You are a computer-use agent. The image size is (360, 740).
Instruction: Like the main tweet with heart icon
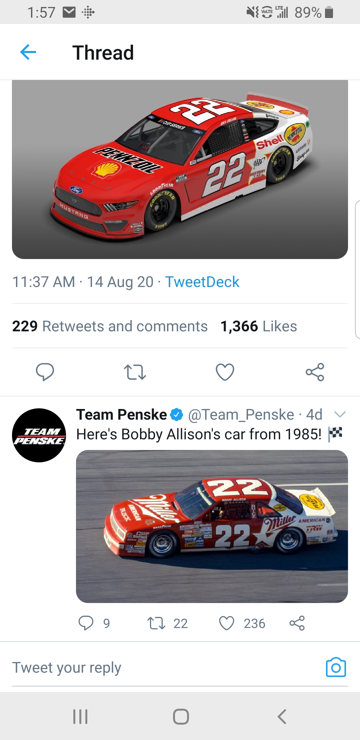click(225, 372)
